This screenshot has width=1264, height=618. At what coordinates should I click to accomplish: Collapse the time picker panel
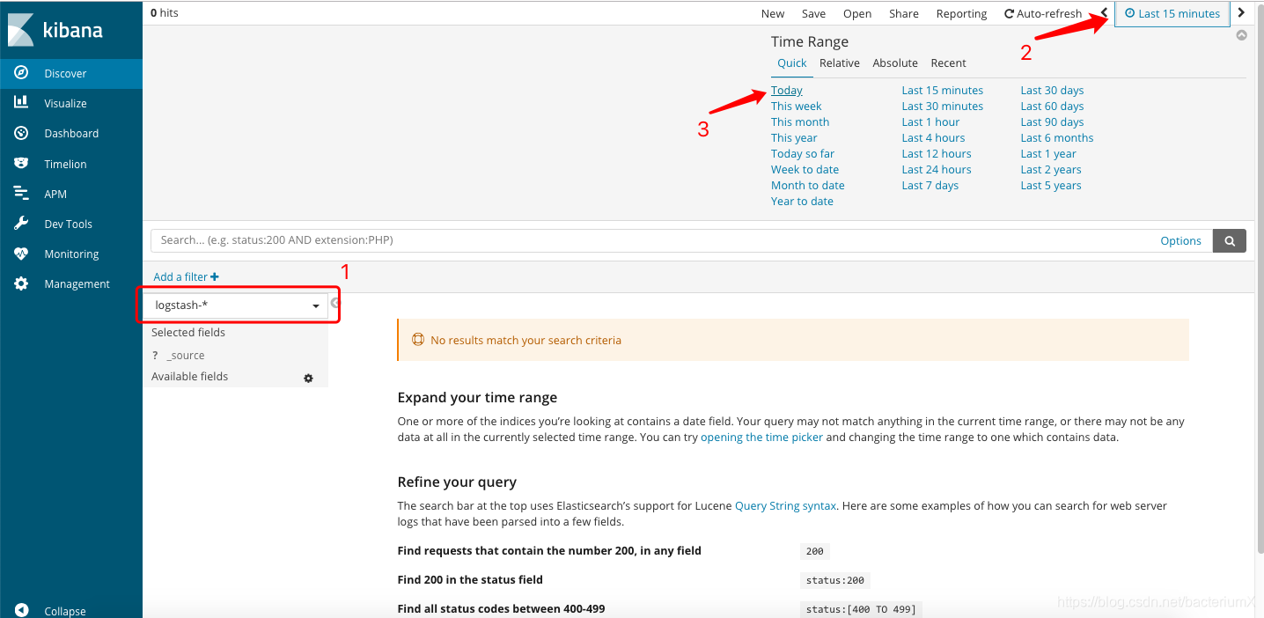point(1241,36)
